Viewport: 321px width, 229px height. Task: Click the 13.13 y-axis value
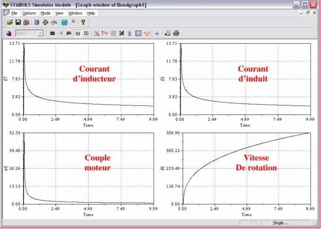tap(15, 186)
